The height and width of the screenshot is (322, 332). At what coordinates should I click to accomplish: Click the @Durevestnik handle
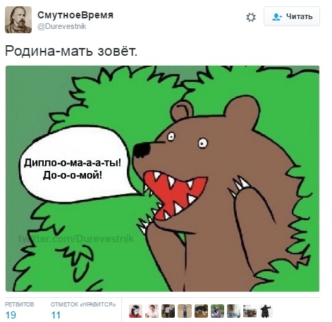pos(62,26)
